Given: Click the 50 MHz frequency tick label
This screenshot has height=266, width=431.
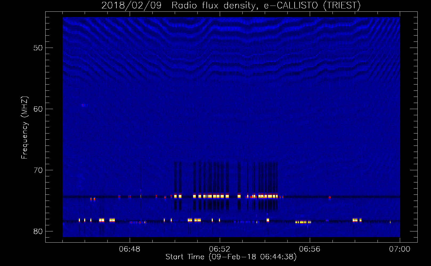Looking at the screenshot, I should click(x=38, y=48).
